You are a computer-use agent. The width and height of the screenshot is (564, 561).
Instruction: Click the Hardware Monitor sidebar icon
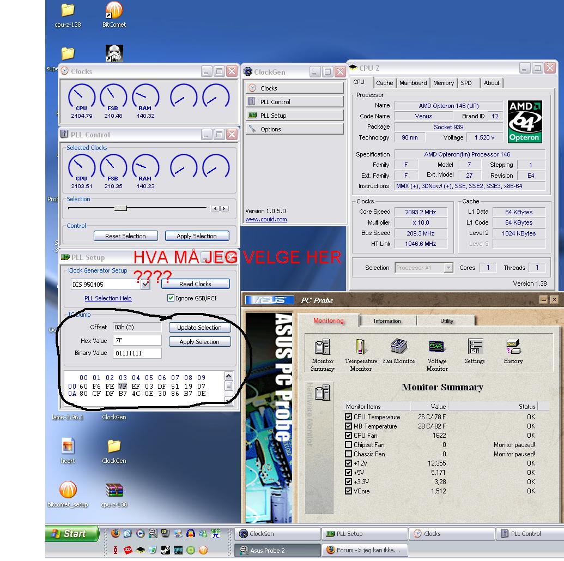point(322,392)
